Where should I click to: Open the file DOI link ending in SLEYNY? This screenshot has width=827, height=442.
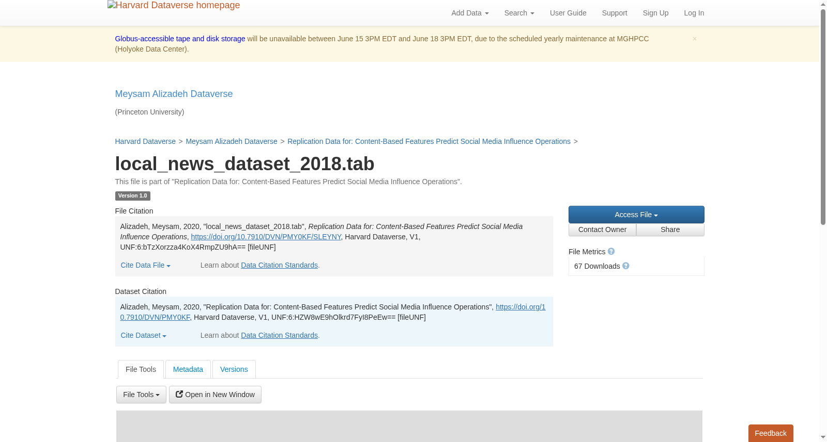tap(266, 237)
